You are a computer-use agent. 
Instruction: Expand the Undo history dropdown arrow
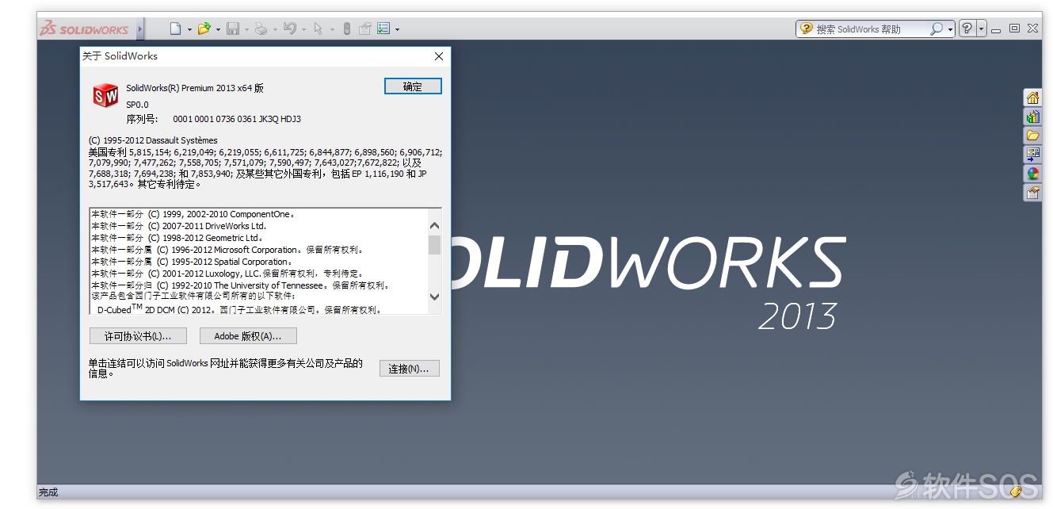point(303,29)
